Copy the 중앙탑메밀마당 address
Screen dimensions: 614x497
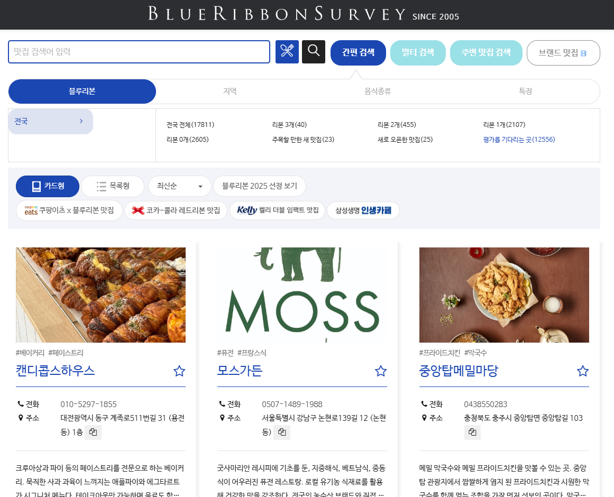473,432
